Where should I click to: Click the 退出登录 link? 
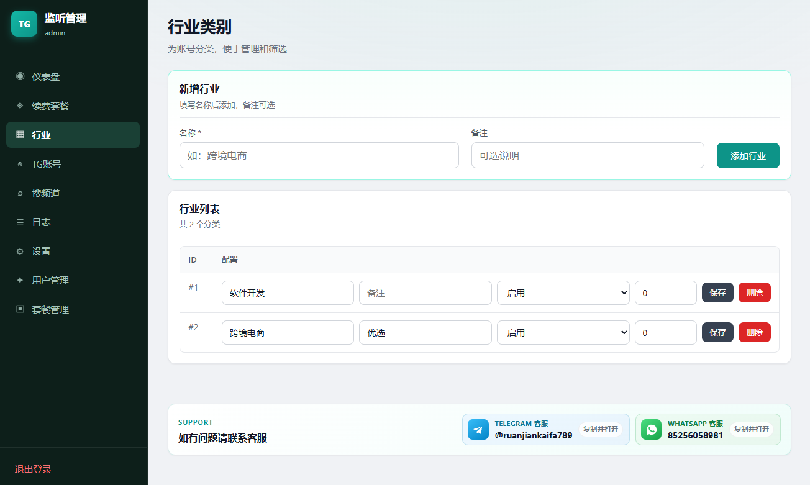[33, 469]
